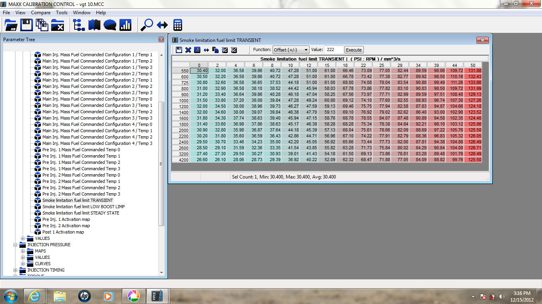Image resolution: width=542 pixels, height=304 pixels.
Task: Click the Save All multiple-floppies icon
Action: coord(42,25)
